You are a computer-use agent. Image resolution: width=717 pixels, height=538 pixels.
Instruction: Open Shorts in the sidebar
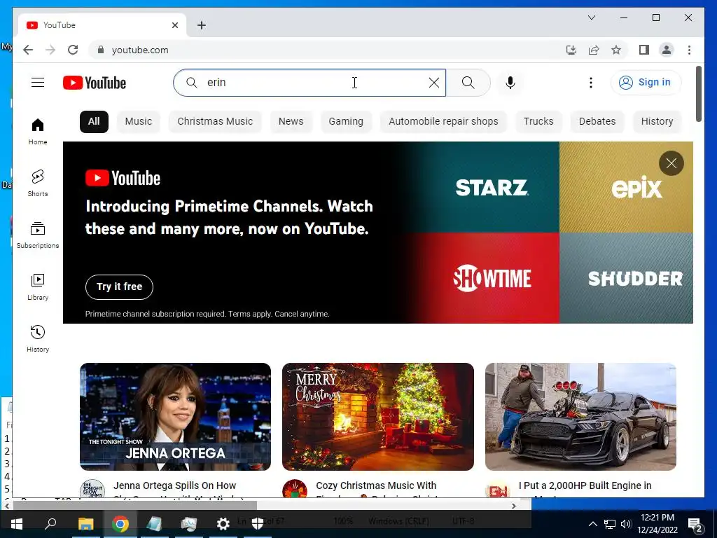38,183
